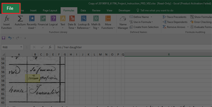This screenshot has width=212, height=107.
Task: Open the Developer tab
Action: (x=124, y=11)
